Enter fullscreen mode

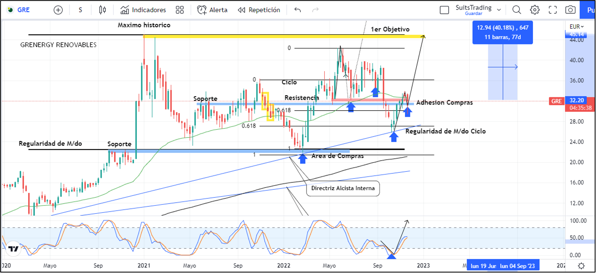click(x=553, y=10)
